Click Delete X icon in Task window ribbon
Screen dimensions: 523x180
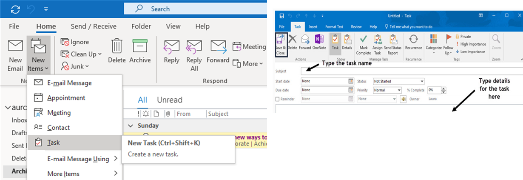(292, 39)
